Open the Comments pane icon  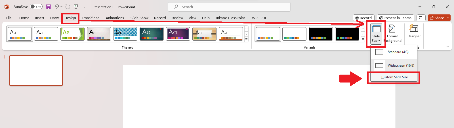421,18
